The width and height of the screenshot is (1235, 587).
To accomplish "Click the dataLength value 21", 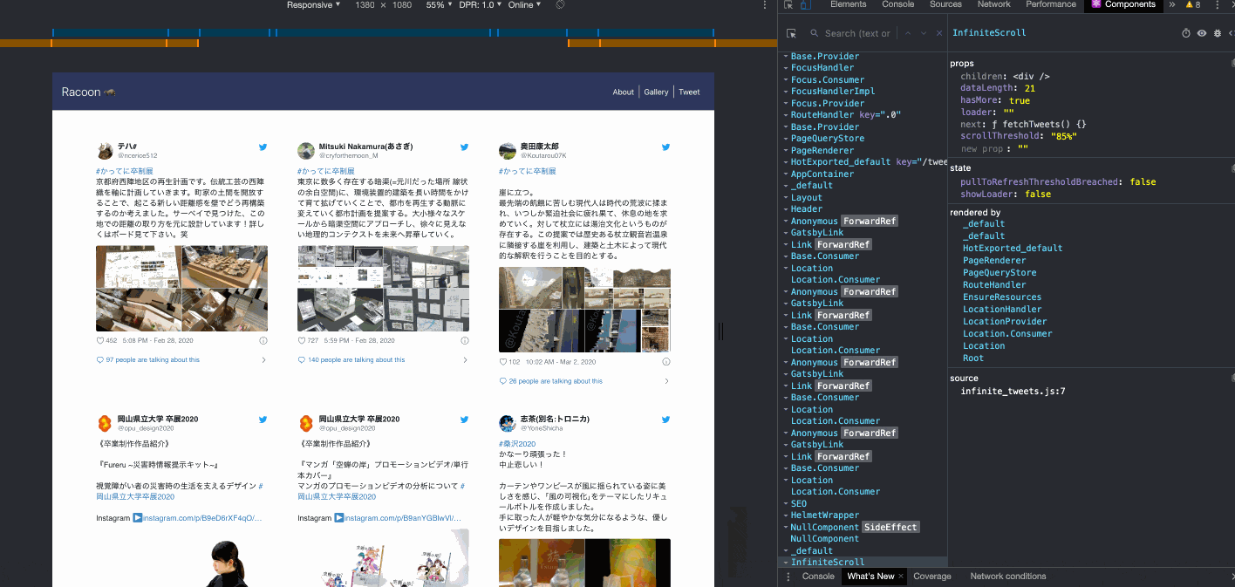I will point(1030,88).
